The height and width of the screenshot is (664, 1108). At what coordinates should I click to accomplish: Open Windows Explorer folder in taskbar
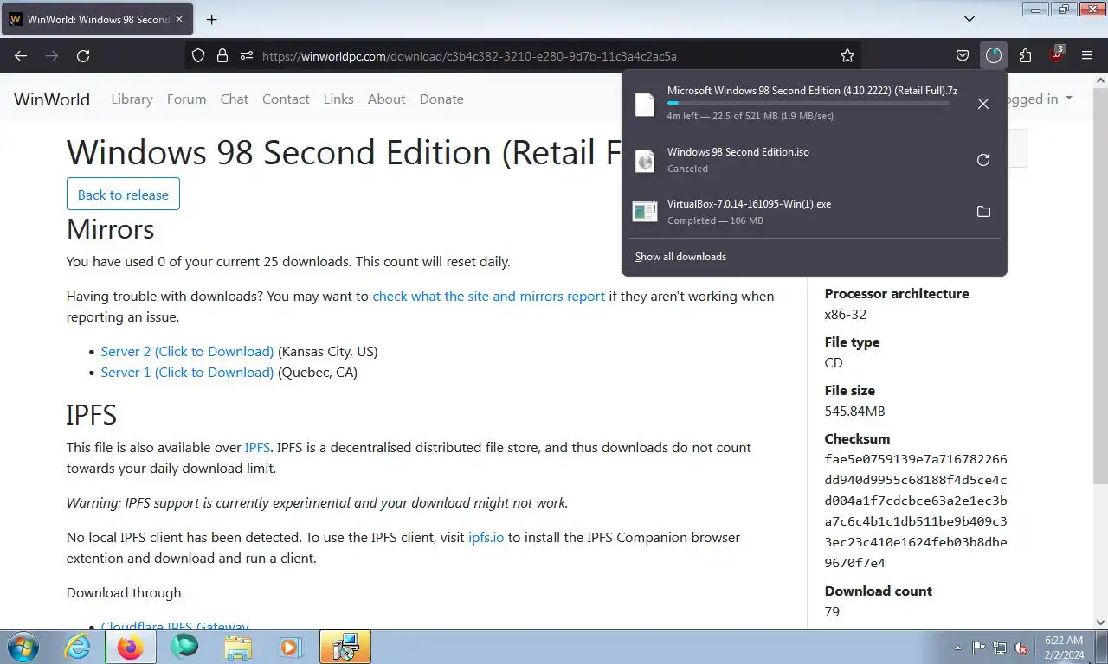(238, 647)
